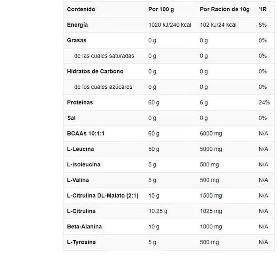Click the L-Citrulina DL-Malato (2:1) label
Screen dimensions: 280x256
coord(102,196)
